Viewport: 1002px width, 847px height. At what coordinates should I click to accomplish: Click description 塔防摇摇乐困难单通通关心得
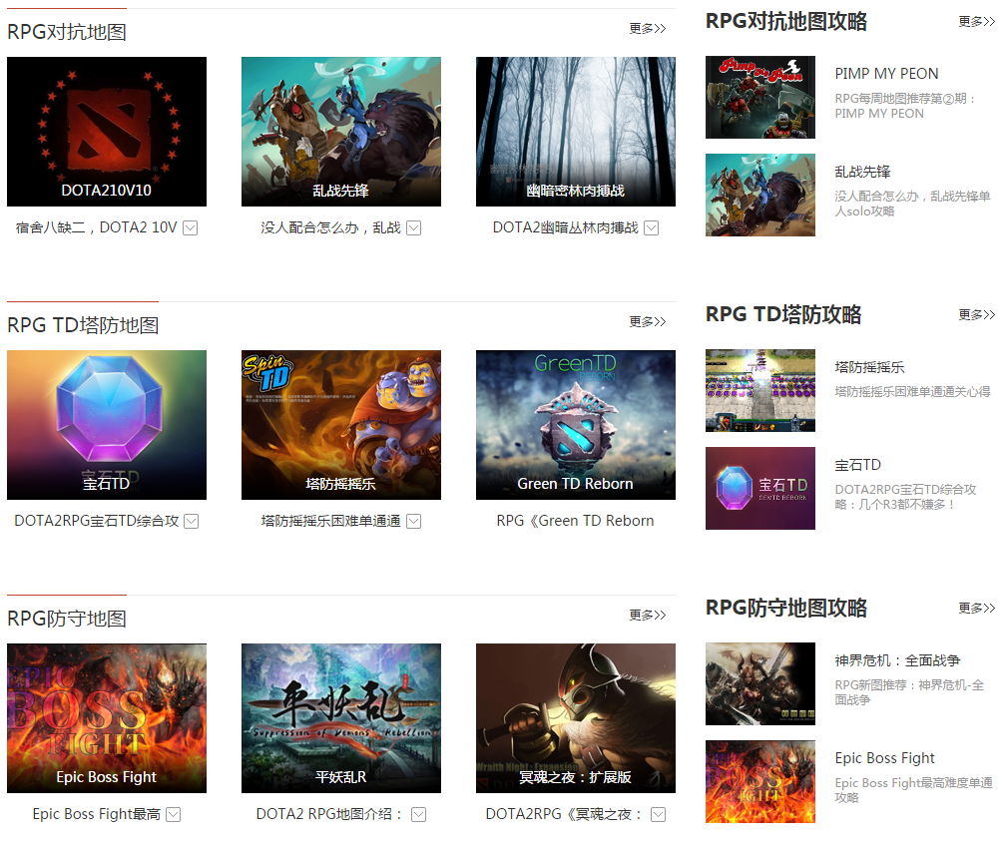pyautogui.click(x=912, y=392)
